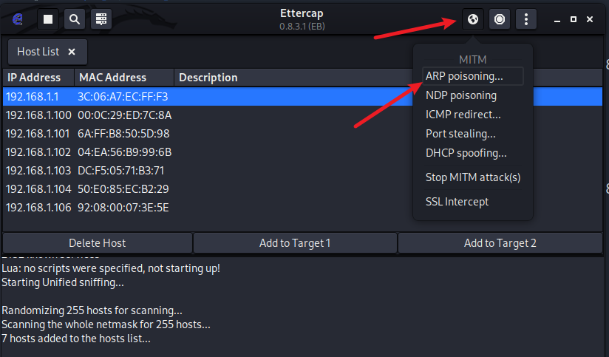
Task: Click Add to Target 2 button
Action: [500, 243]
